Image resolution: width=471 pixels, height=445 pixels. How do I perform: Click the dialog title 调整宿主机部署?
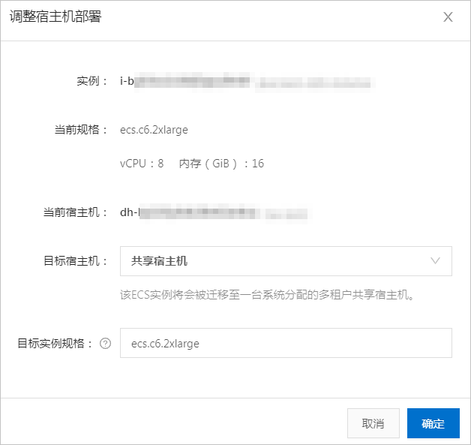pyautogui.click(x=55, y=17)
